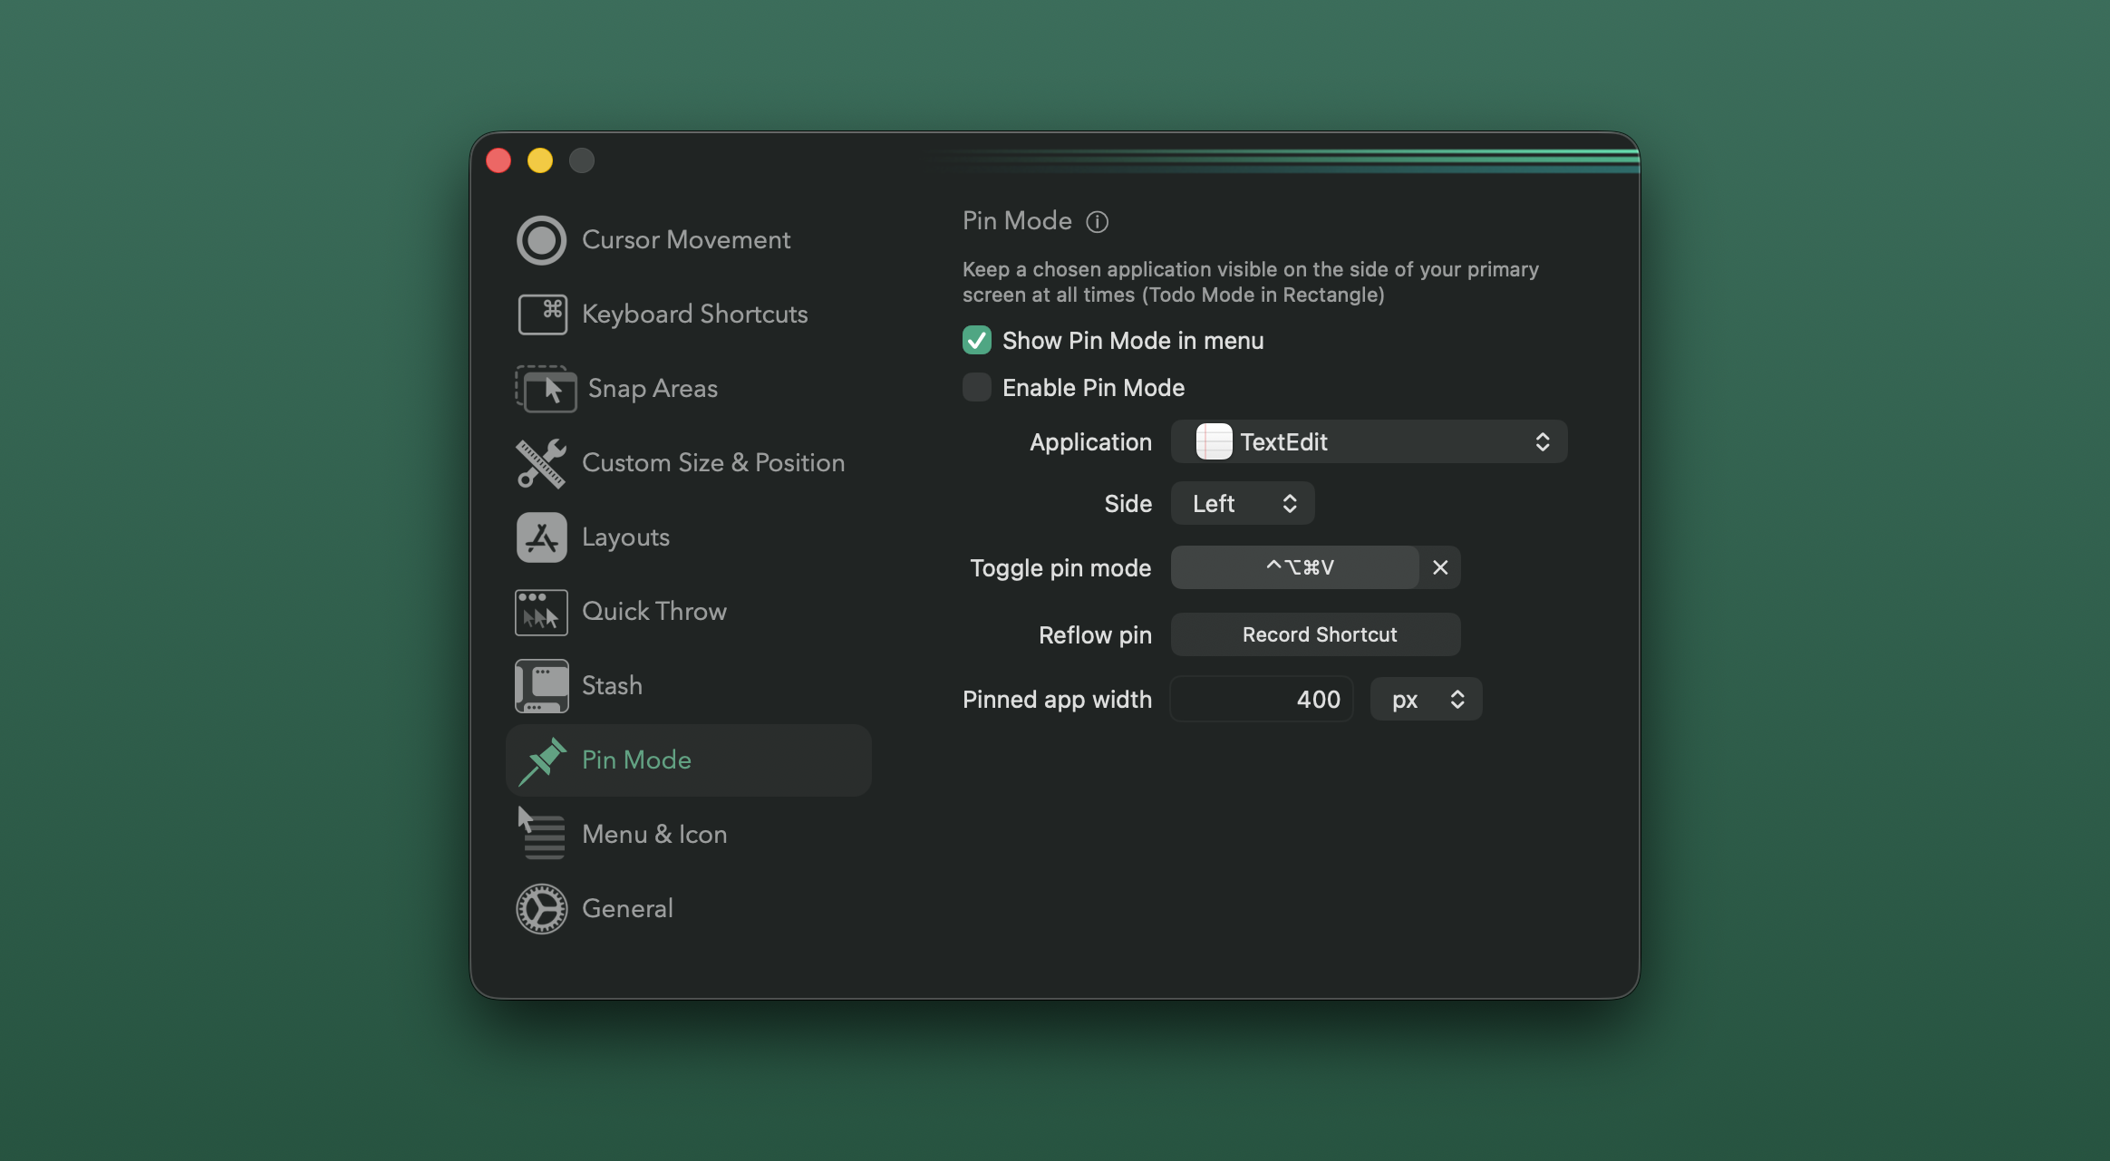The image size is (2110, 1161).
Task: Clear the Toggle pin mode shortcut
Action: coord(1440,567)
